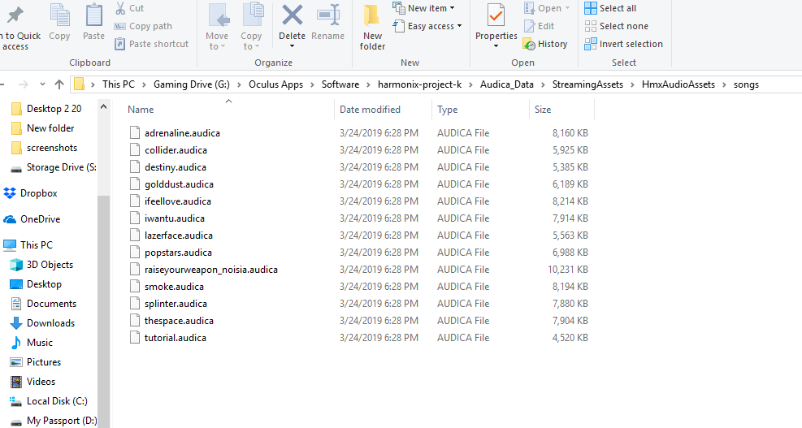Select the adrenaline.audica file
The height and width of the screenshot is (428, 802).
click(182, 133)
